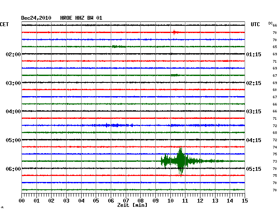Click the DC value "60"
This screenshot has width=279, height=212.
[275, 90]
